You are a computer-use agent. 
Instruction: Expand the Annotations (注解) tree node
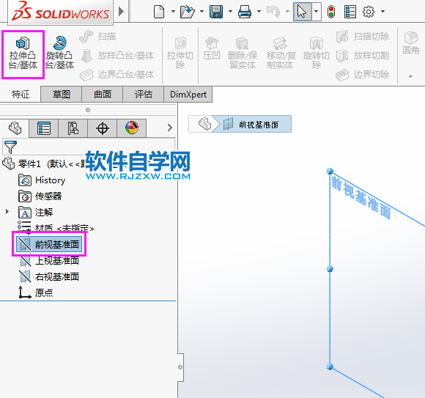pos(7,212)
